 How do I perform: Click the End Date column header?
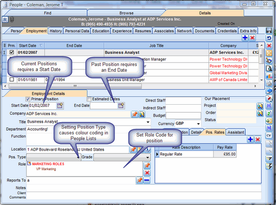point(74,45)
